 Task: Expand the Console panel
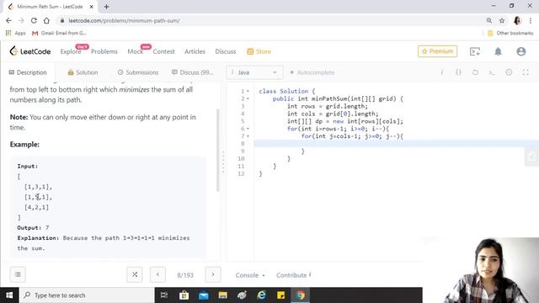click(x=250, y=275)
